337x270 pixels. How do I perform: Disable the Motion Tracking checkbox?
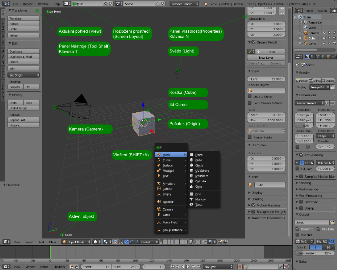point(253,205)
